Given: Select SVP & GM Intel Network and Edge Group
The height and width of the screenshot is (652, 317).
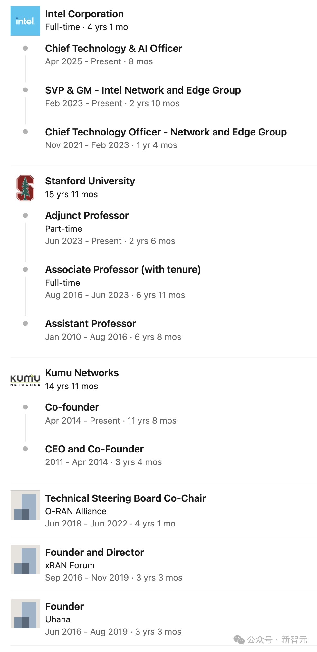Looking at the screenshot, I should [143, 90].
